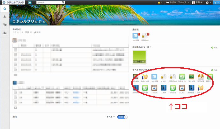
Task: Open the help question-mark dropdown
Action: pos(216,3)
